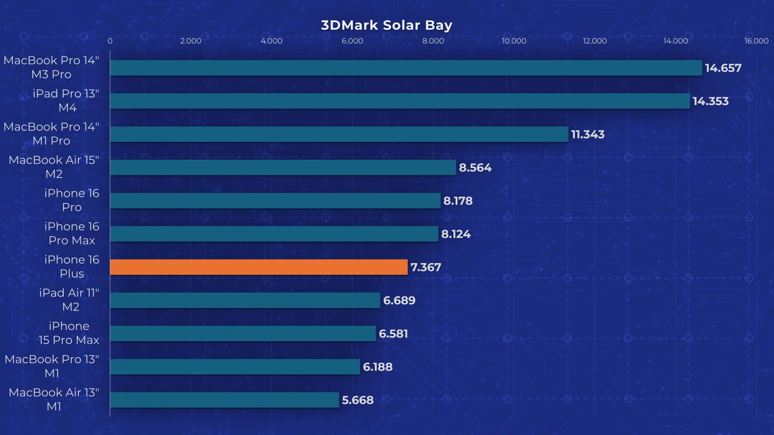This screenshot has height=435, width=774.
Task: Click the 8.124 score value
Action: (456, 234)
